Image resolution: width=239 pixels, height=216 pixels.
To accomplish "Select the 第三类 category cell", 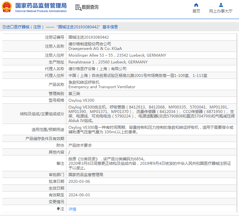I will [151, 94].
